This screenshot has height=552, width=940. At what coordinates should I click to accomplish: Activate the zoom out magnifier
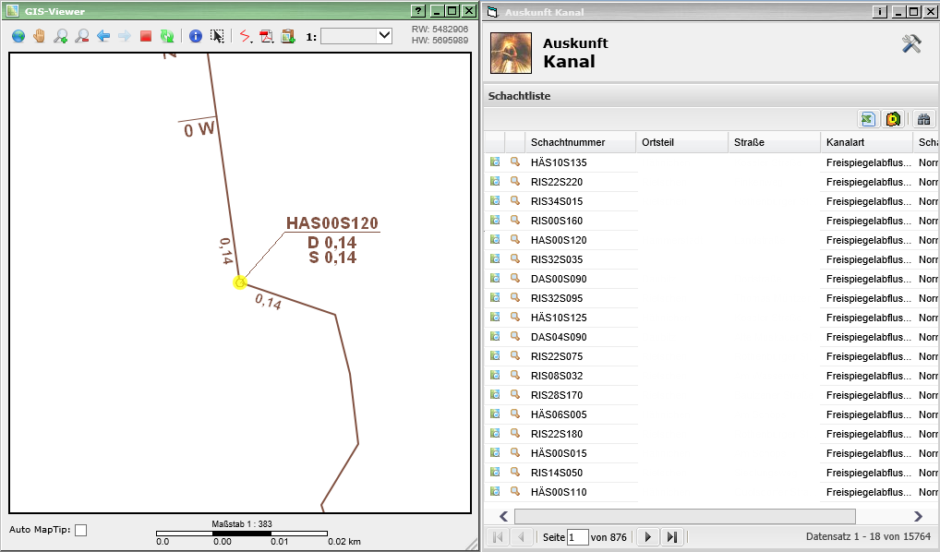click(x=82, y=36)
